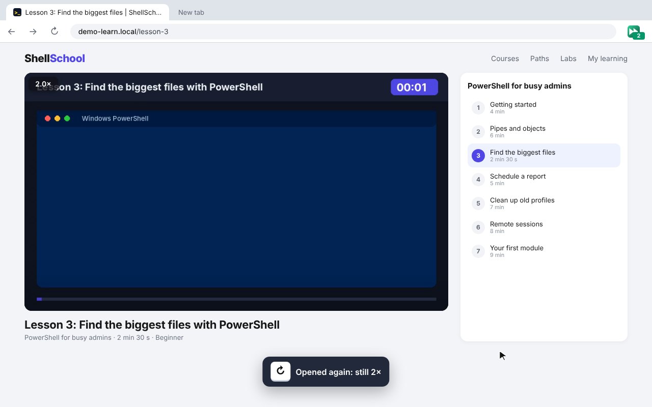Click the green dot in the PowerShell window
The height and width of the screenshot is (407, 652).
pyautogui.click(x=67, y=119)
